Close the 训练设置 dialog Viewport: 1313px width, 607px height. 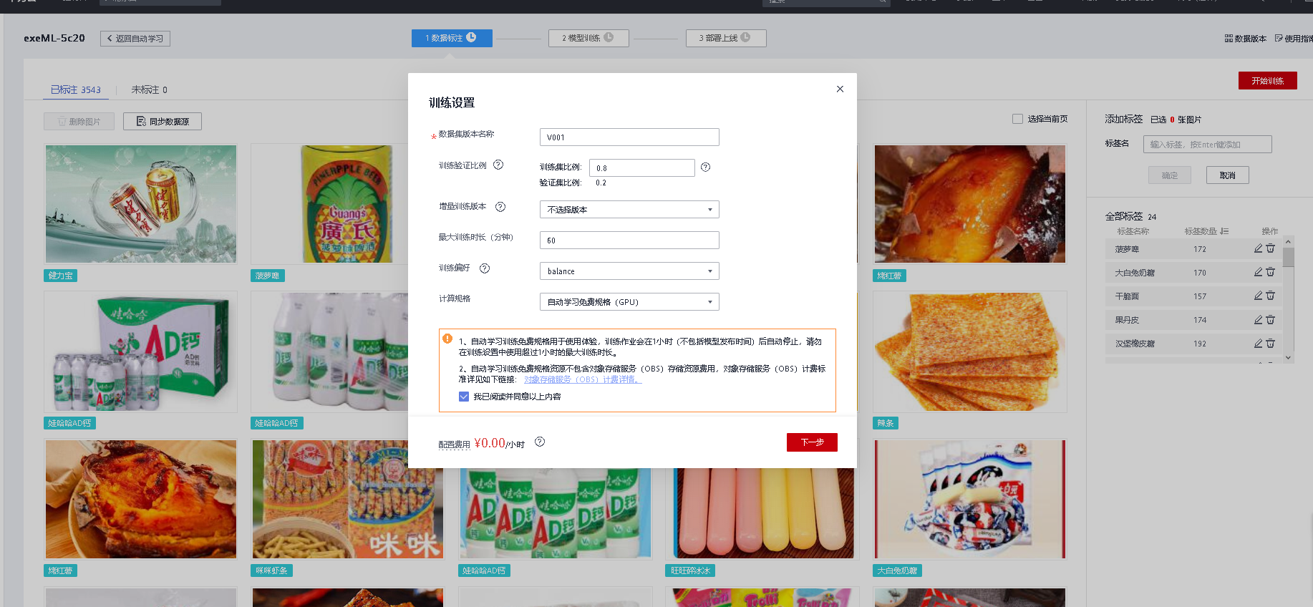coord(840,89)
